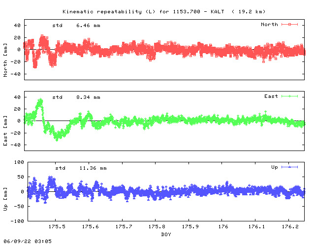Click the timestamp '06/09/22 03:05'
The image size is (315, 244).
[28, 241]
